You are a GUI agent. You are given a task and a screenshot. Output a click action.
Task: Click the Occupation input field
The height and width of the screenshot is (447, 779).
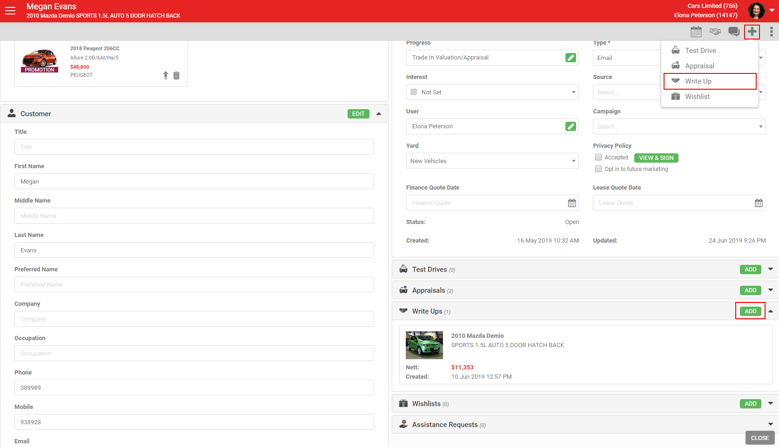coord(194,353)
